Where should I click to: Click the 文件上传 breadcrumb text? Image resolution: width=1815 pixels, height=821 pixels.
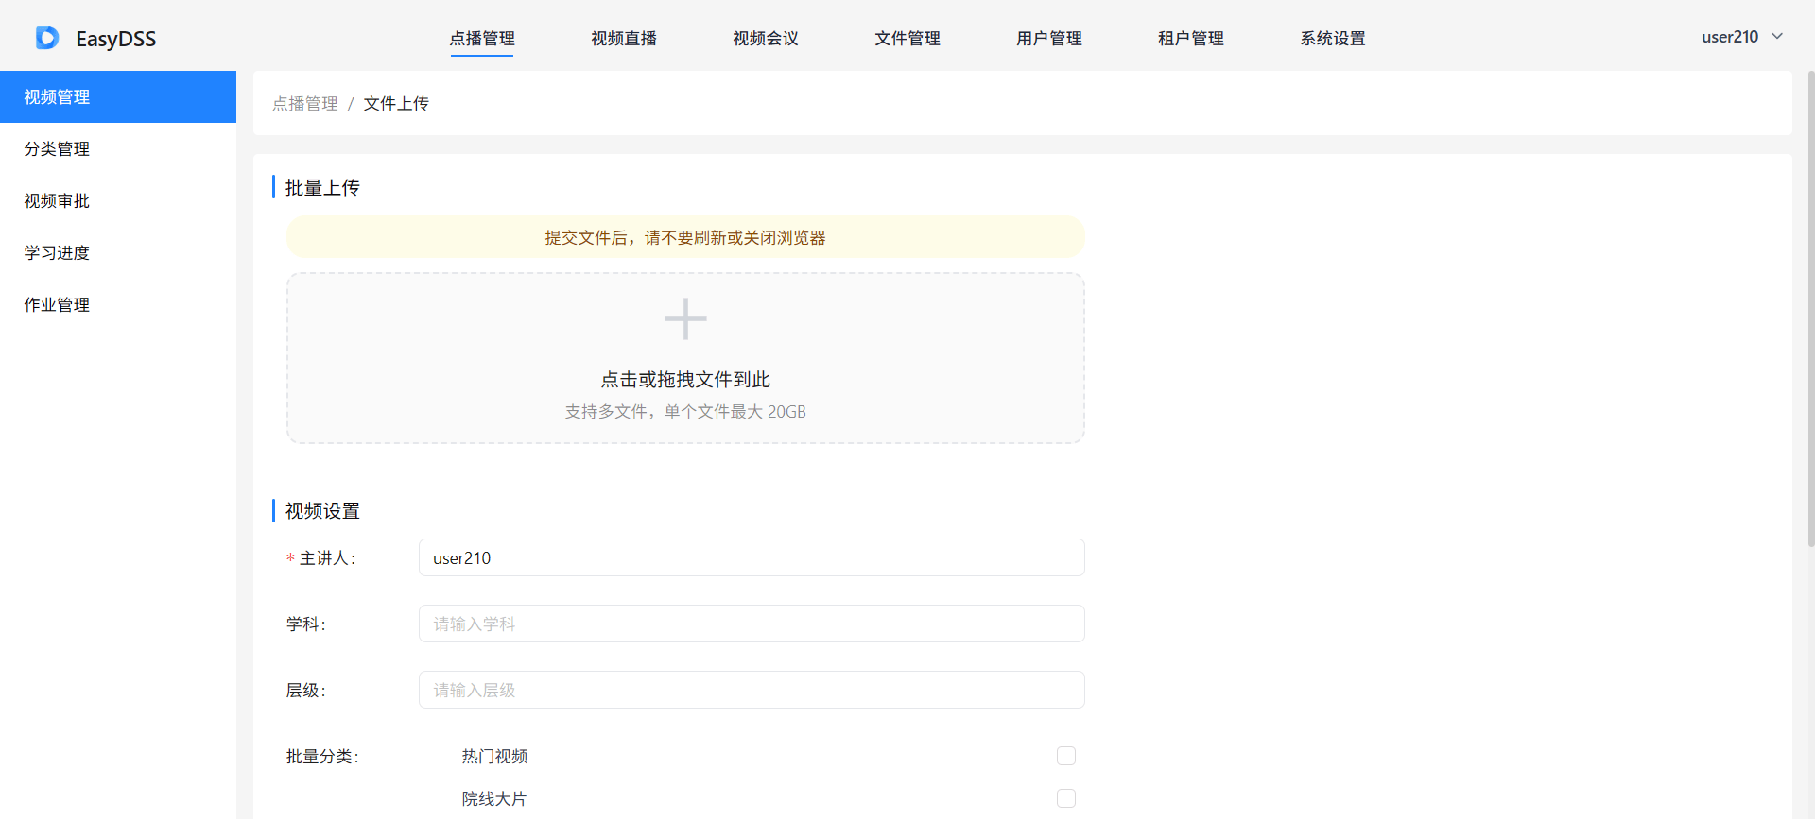[396, 104]
